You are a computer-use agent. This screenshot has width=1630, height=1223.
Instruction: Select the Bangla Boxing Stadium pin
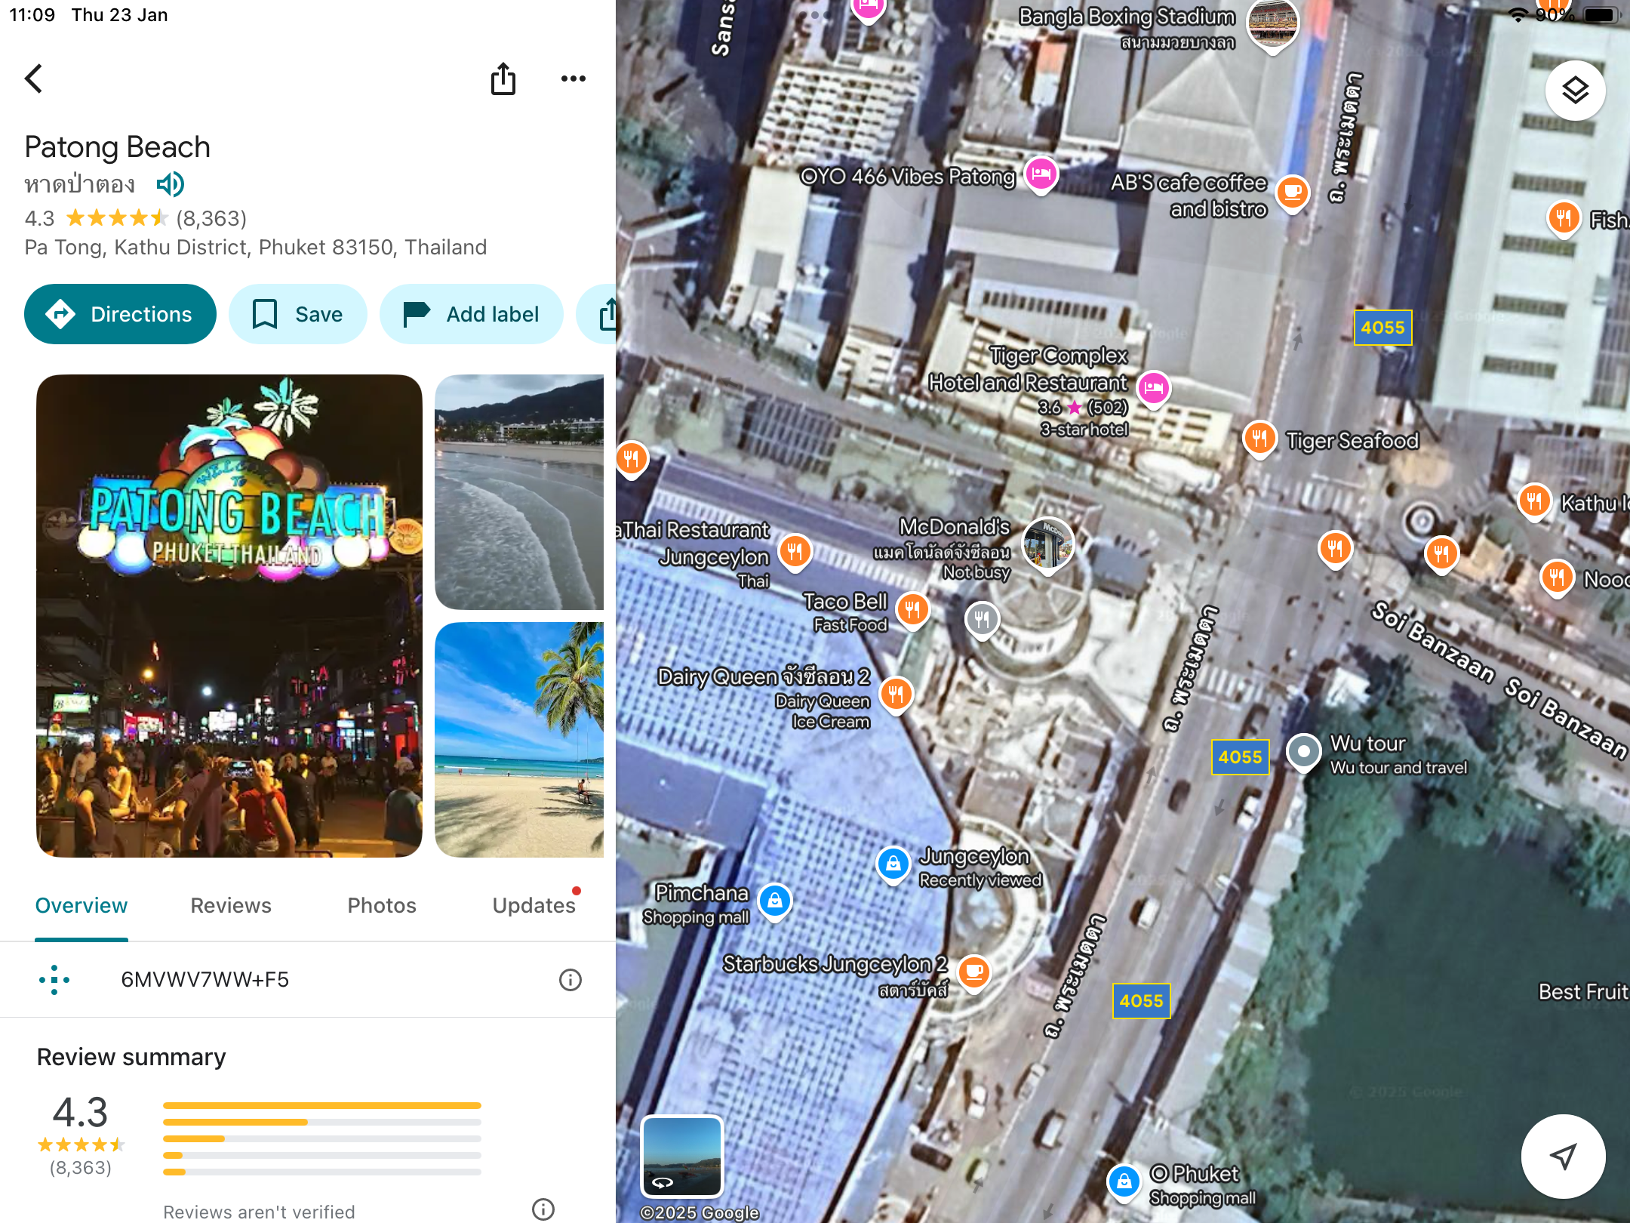tap(1272, 26)
